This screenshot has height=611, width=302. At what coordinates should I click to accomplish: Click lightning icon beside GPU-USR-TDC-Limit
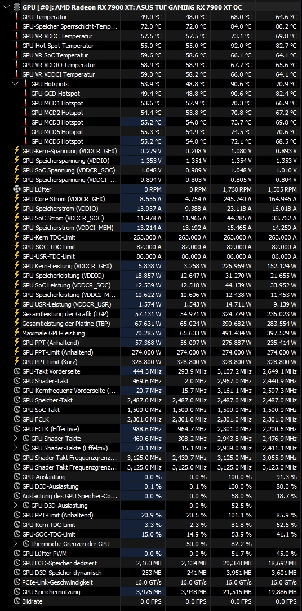(17, 256)
